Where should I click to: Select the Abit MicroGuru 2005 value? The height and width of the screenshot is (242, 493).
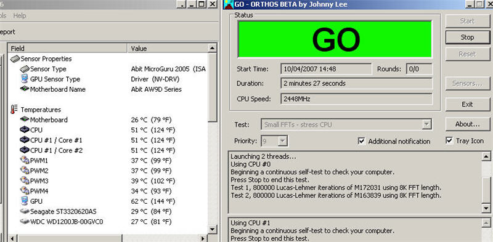[x=168, y=69]
